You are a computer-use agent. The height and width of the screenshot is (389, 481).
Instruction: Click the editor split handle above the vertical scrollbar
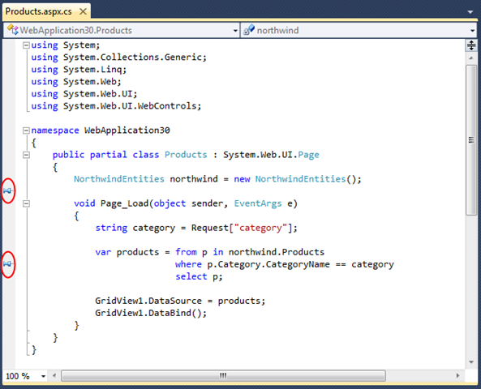(x=471, y=45)
